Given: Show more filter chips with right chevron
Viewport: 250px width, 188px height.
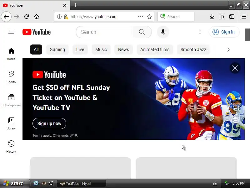Looking at the screenshot, I should tap(228, 50).
